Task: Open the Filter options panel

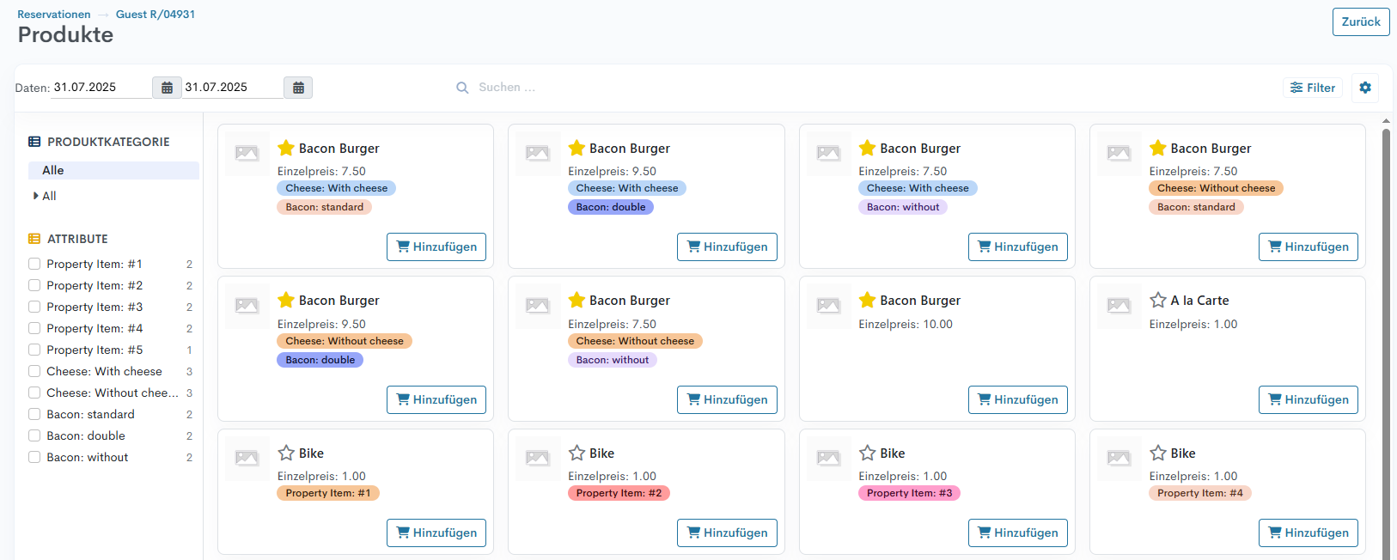Action: click(1312, 88)
